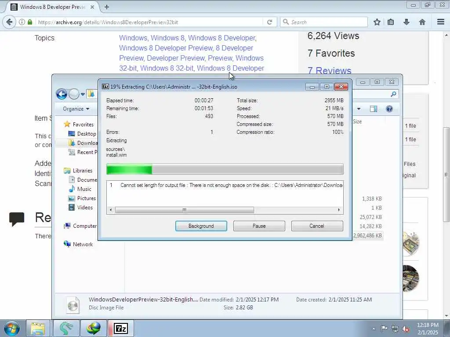Open Windows Explorer from taskbar

[x=38, y=328]
